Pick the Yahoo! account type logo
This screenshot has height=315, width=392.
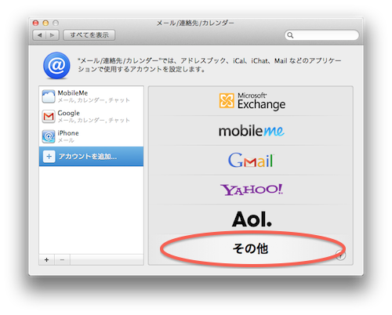click(x=252, y=190)
